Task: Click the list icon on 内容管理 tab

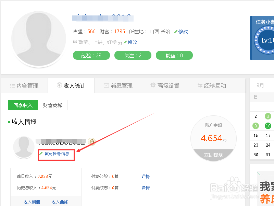Action: pyautogui.click(x=12, y=86)
